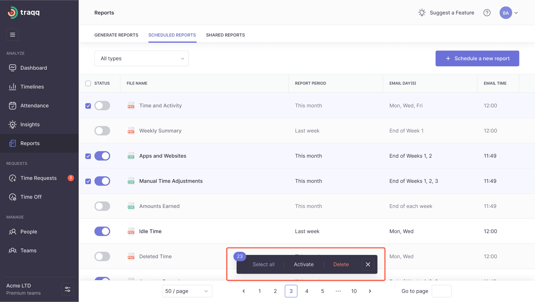Screen dimensions: 535x302
Task: Open Timelines from the sidebar
Action: [39, 87]
